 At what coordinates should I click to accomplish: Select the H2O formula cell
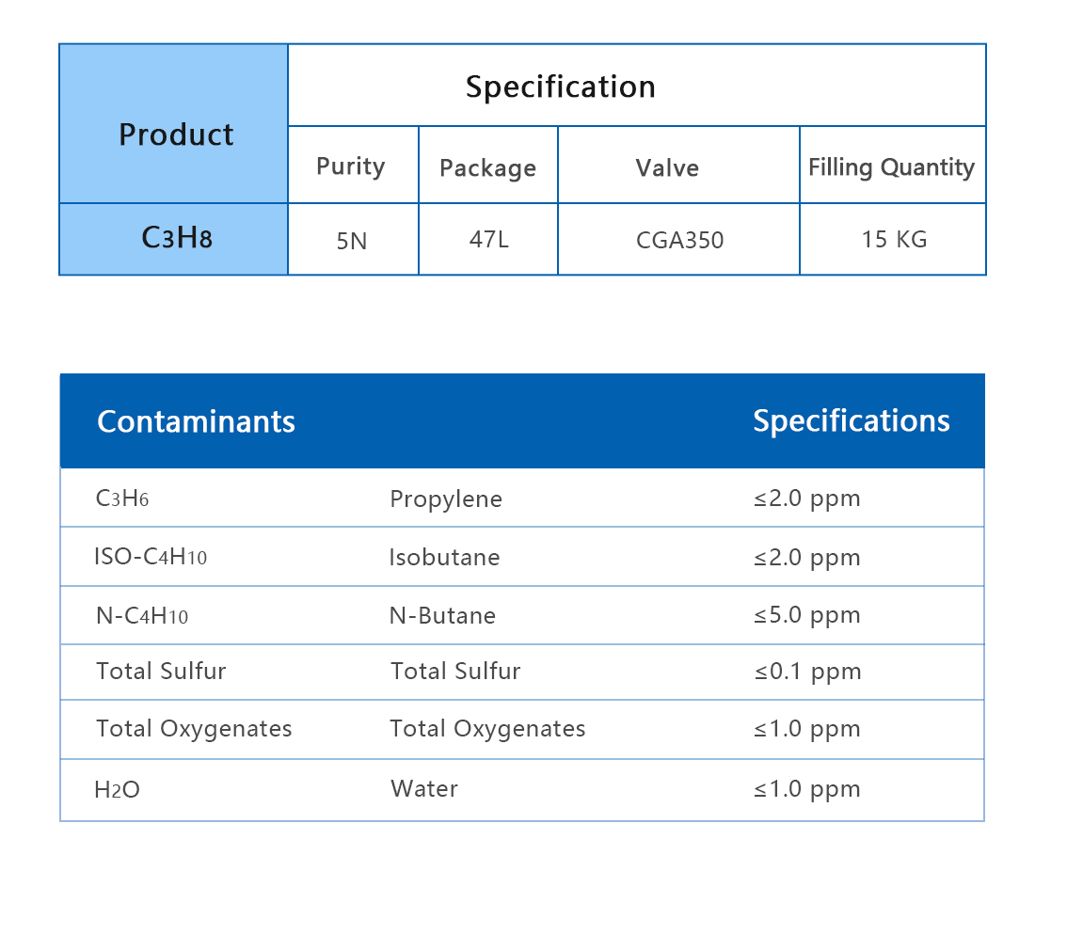pos(117,789)
